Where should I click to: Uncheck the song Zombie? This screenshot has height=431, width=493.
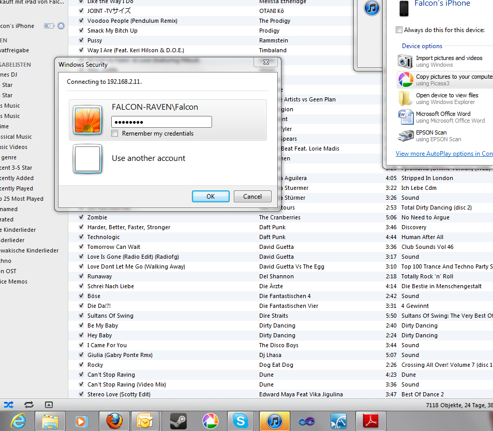click(x=81, y=217)
